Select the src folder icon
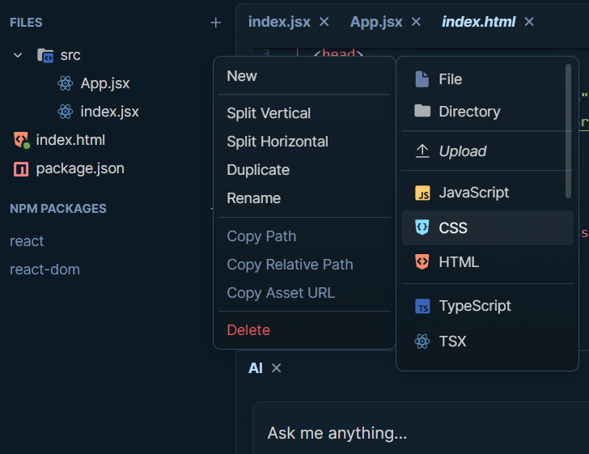 click(45, 55)
